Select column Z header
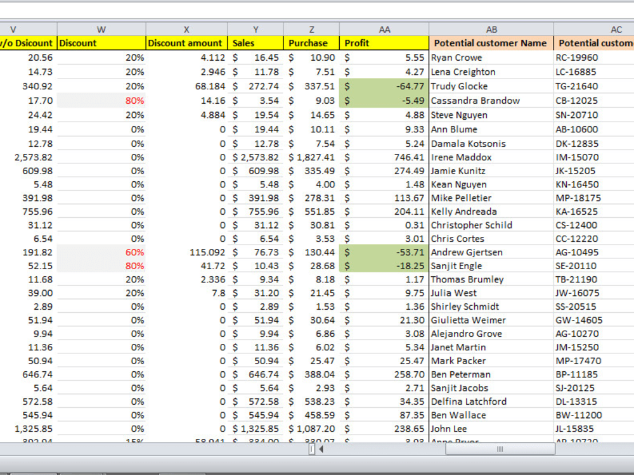This screenshot has height=475, width=634. tap(311, 30)
